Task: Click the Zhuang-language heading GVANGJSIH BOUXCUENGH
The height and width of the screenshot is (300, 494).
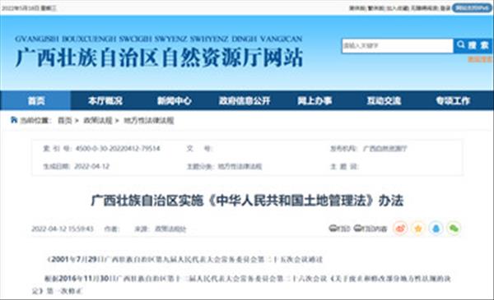Action: point(158,39)
